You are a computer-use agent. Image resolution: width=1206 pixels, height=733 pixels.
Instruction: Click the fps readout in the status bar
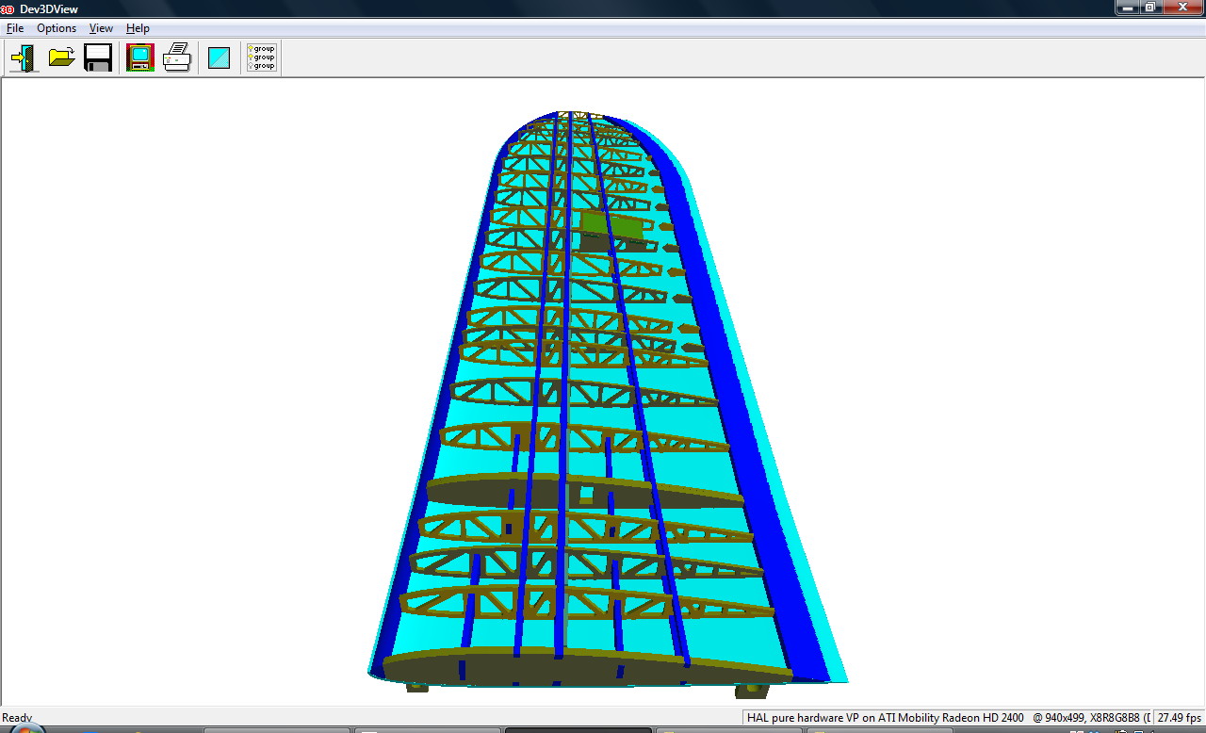pyautogui.click(x=1179, y=718)
